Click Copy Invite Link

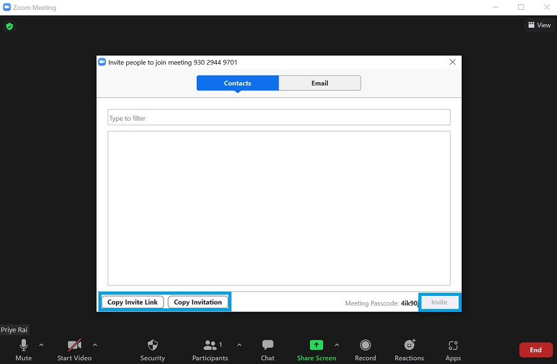click(132, 301)
